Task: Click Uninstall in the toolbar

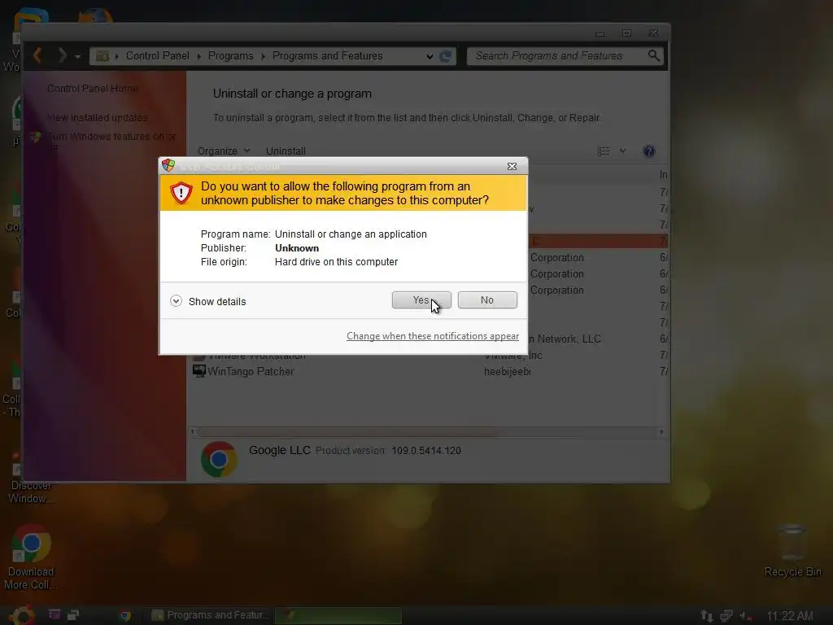Action: tap(286, 151)
